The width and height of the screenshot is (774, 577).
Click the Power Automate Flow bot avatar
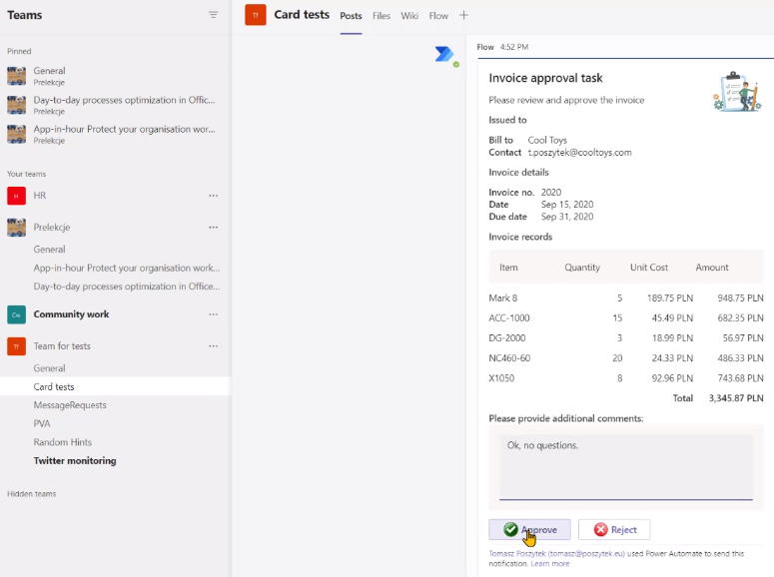446,55
